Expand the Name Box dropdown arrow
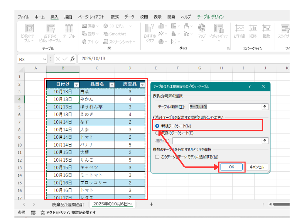 [x=45, y=59]
